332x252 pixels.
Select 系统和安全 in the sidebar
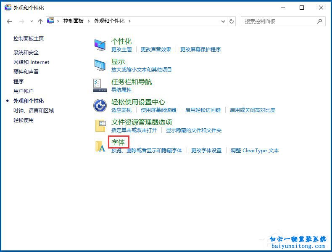pyautogui.click(x=26, y=52)
